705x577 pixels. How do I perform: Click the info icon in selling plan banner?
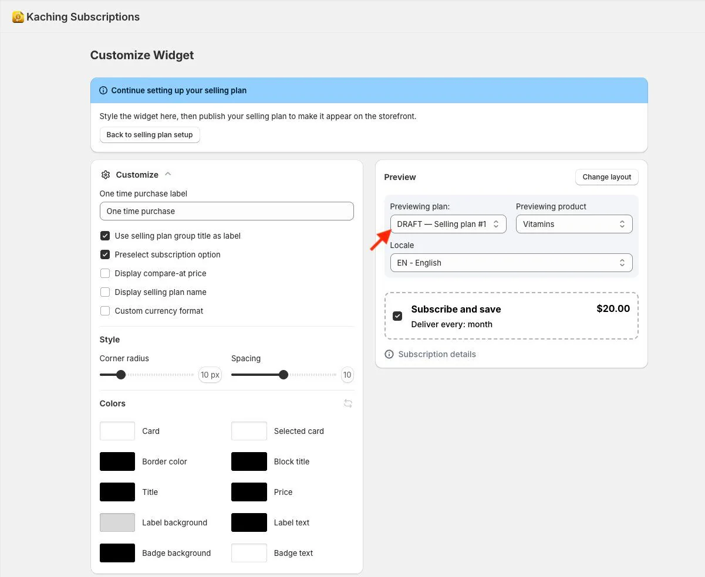pyautogui.click(x=104, y=91)
